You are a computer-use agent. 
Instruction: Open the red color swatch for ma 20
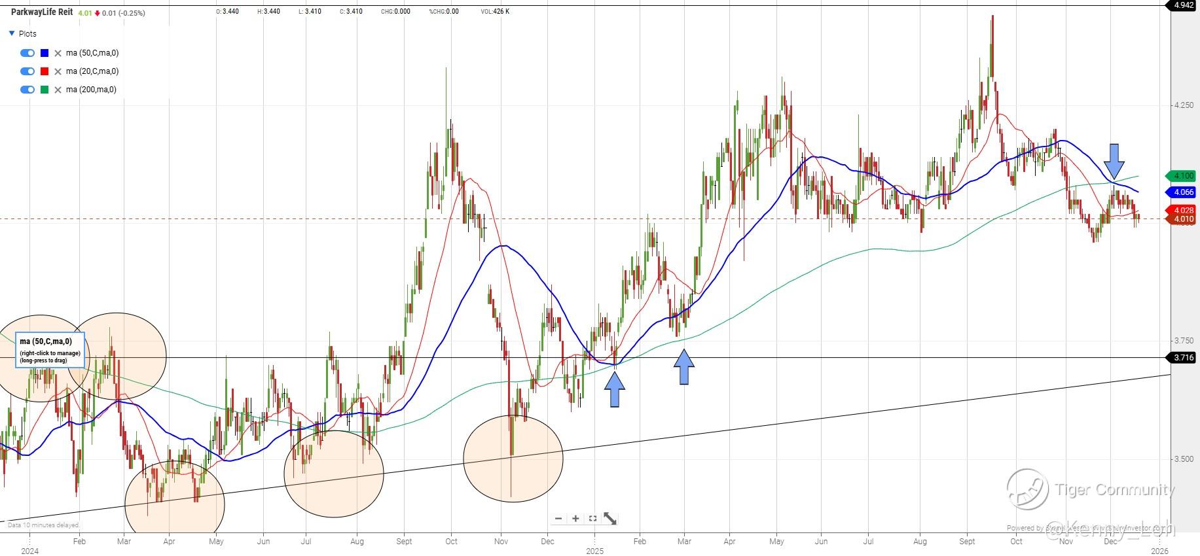[x=45, y=71]
